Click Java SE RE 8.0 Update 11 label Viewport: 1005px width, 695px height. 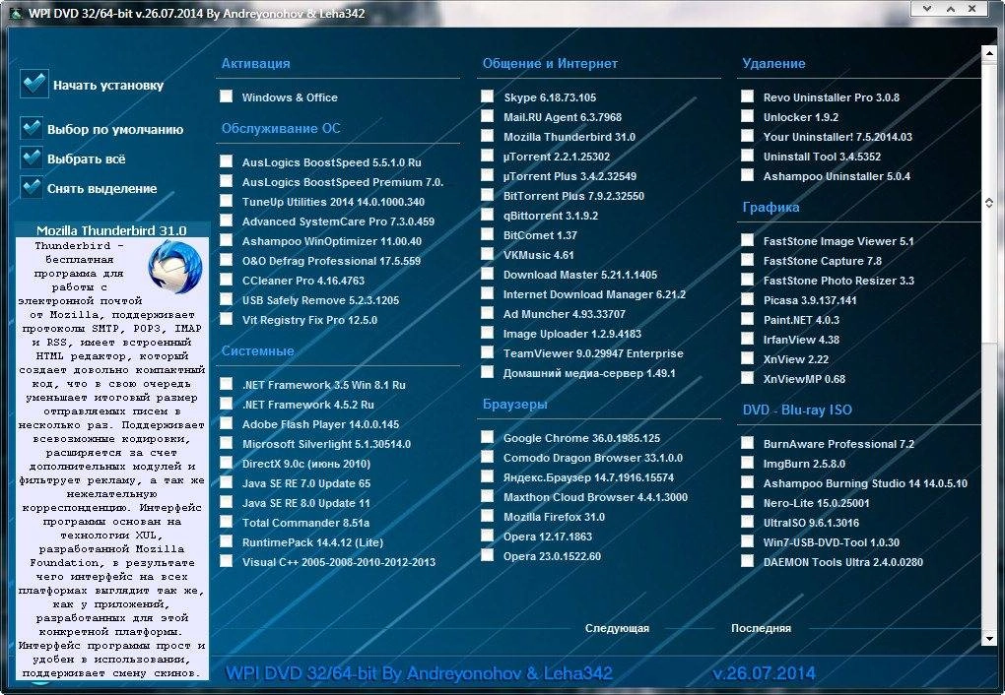(305, 503)
